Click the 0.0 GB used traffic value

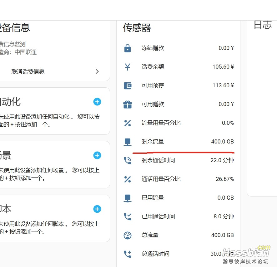226,197
